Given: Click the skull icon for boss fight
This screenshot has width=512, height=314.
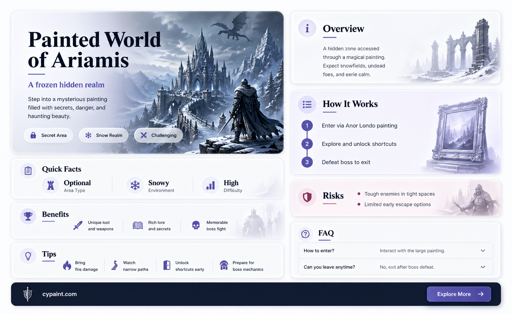Looking at the screenshot, I should click(196, 226).
